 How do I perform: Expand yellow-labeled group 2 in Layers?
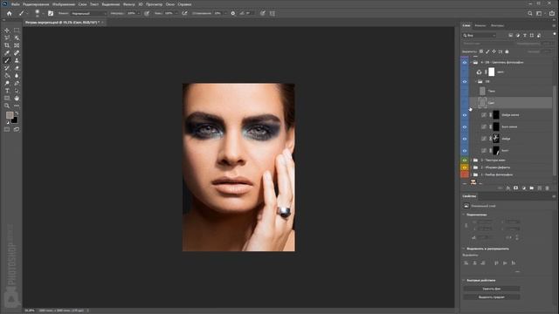coord(472,167)
